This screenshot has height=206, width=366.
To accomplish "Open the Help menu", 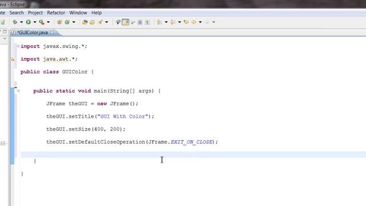I will point(97,13).
